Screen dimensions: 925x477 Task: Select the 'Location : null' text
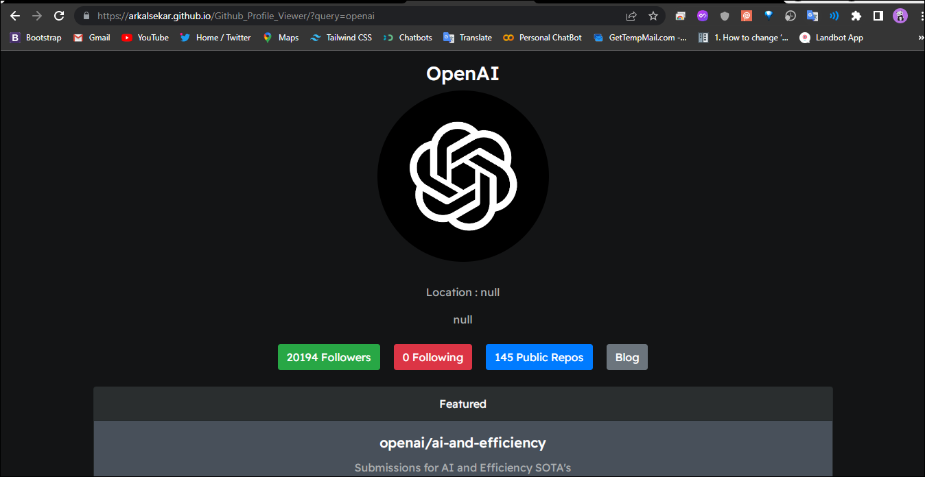[462, 292]
